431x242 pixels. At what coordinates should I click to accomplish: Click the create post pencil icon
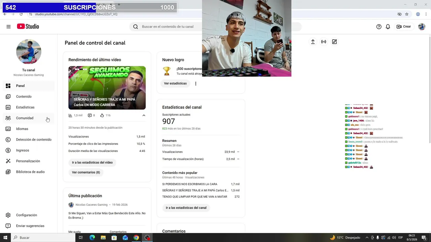(334, 42)
